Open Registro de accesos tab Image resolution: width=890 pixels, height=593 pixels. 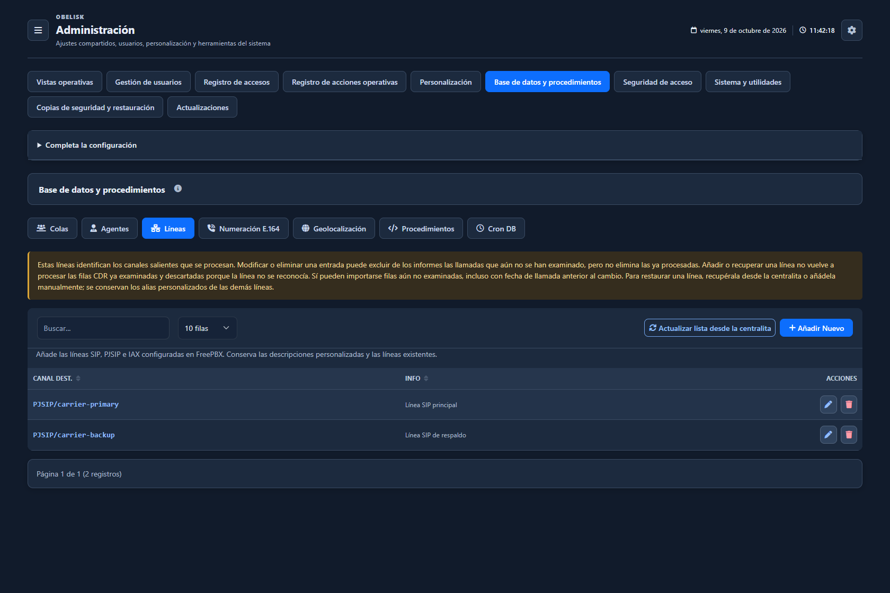tap(237, 82)
